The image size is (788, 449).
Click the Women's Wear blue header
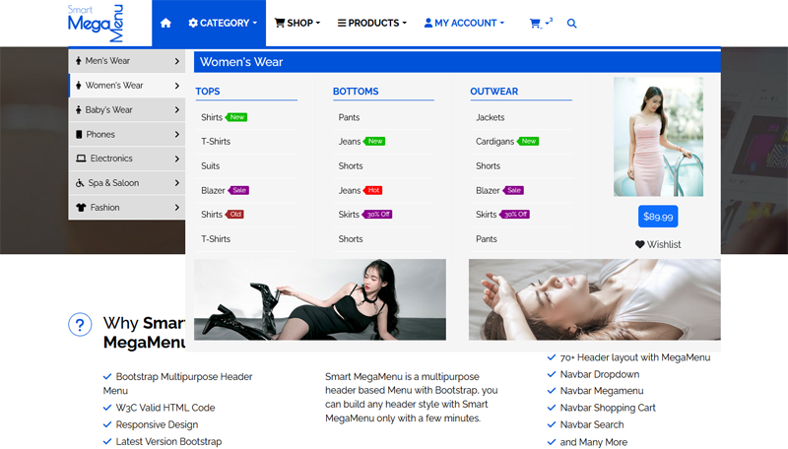pyautogui.click(x=457, y=62)
